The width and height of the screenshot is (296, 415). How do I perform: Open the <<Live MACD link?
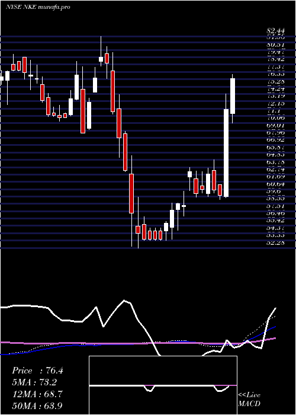pyautogui.click(x=249, y=400)
